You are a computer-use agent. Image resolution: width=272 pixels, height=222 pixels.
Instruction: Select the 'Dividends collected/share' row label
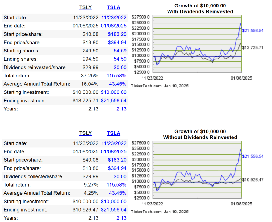(x=34, y=176)
